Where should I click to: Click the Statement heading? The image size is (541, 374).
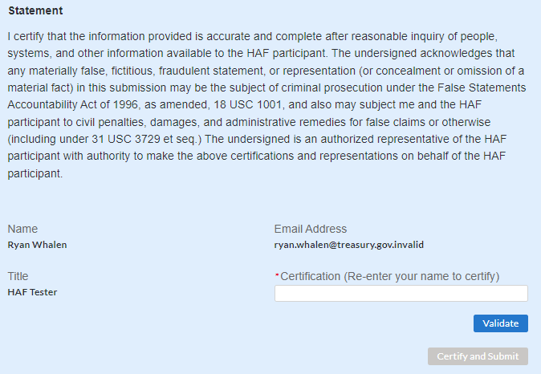tap(36, 11)
